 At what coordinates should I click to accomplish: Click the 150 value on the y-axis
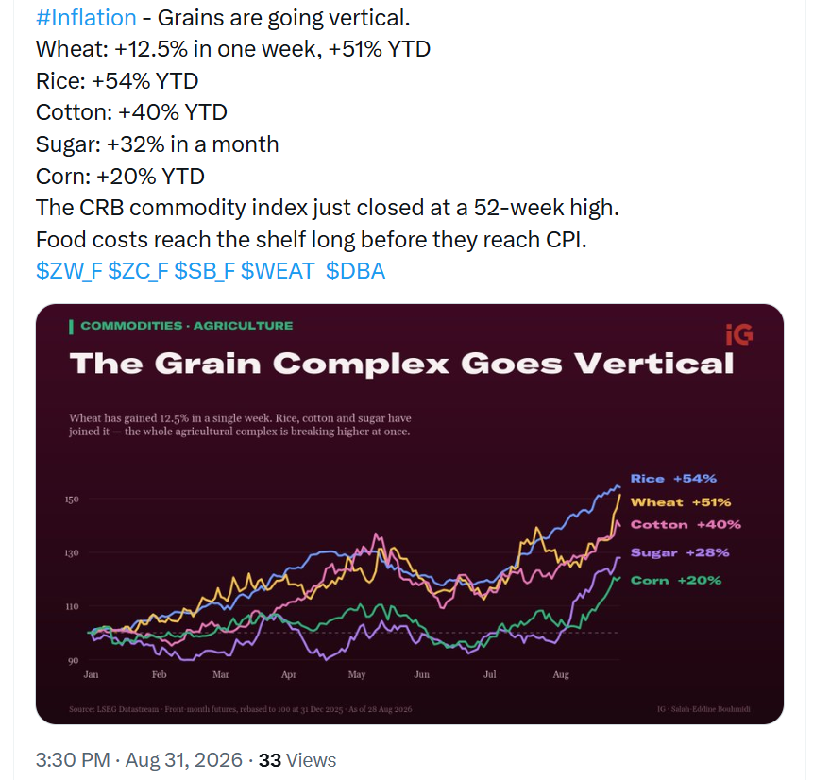[72, 500]
